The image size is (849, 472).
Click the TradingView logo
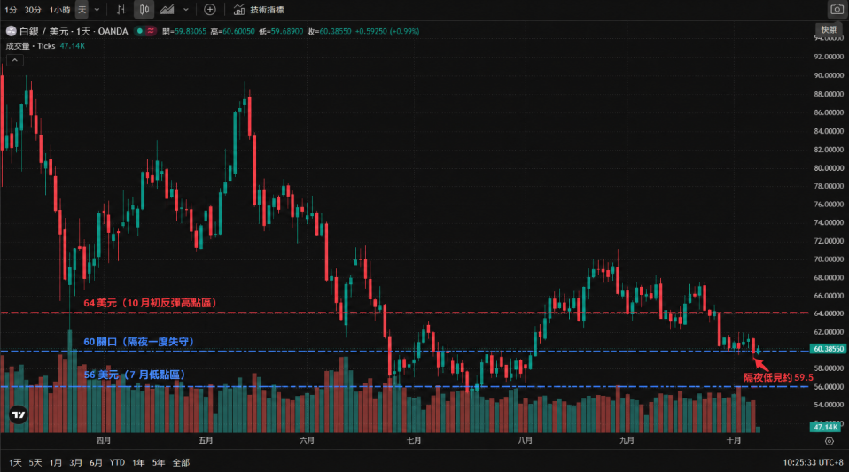tap(19, 414)
